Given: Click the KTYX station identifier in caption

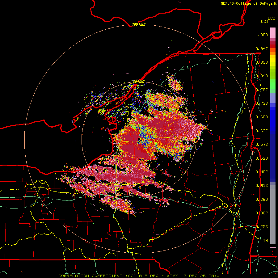Looking at the screenshot, I should click(173, 276).
